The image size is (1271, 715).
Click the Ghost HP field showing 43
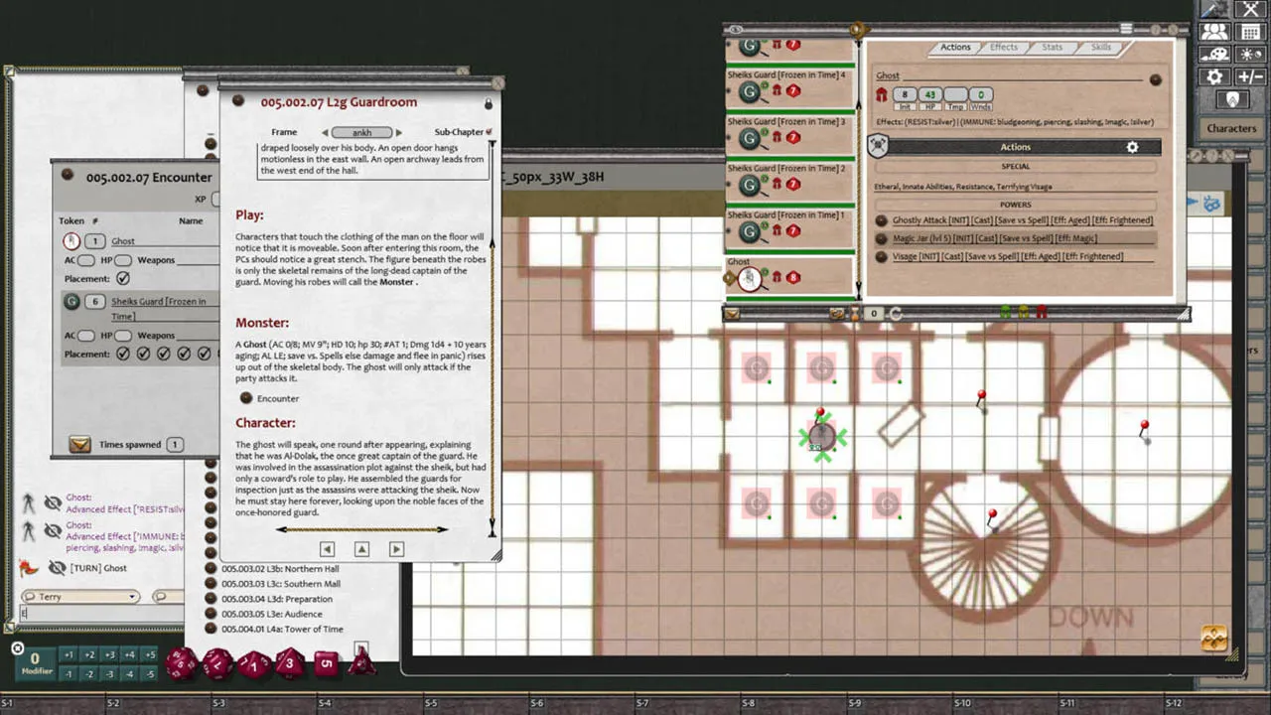coord(930,94)
